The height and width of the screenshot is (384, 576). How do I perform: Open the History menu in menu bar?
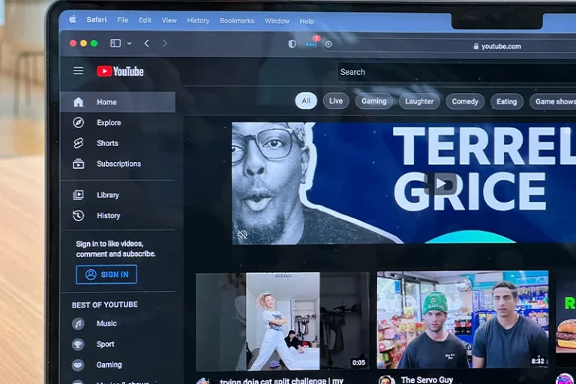(198, 20)
